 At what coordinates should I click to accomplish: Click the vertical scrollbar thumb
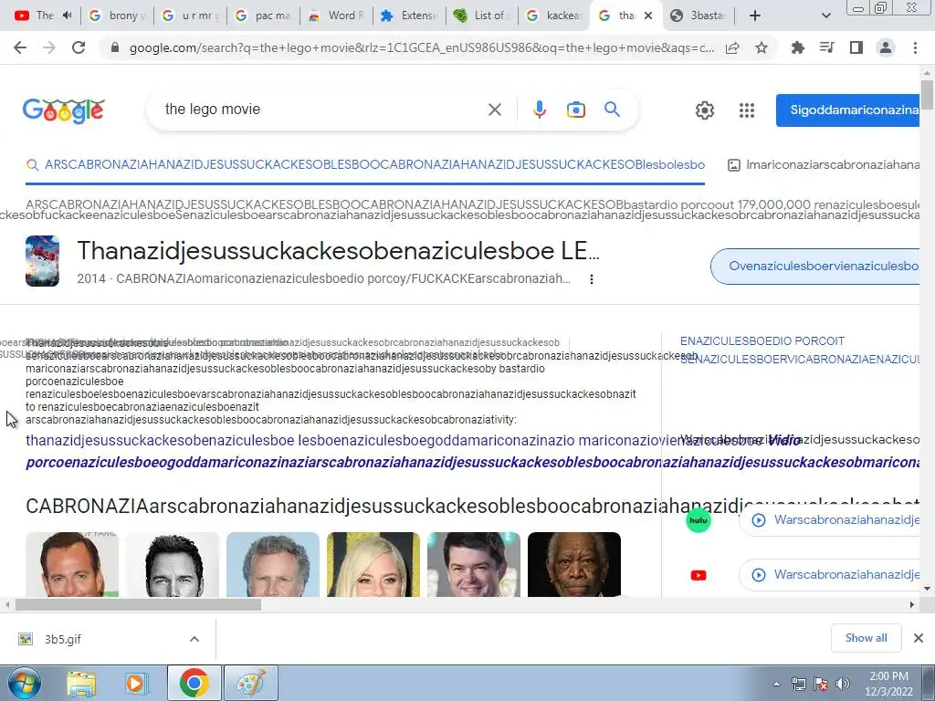927,94
